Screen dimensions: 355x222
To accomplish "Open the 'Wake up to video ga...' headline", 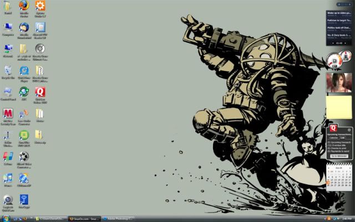I will pos(339,13).
